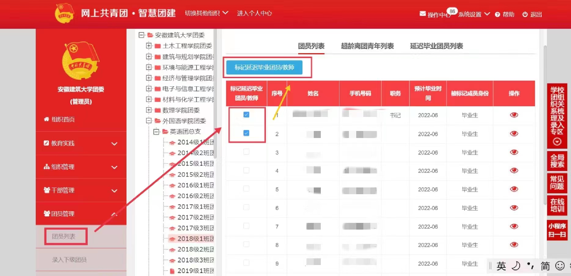Click the smiley emoji icon in IME bar
This screenshot has height=276, width=571.
(560, 266)
